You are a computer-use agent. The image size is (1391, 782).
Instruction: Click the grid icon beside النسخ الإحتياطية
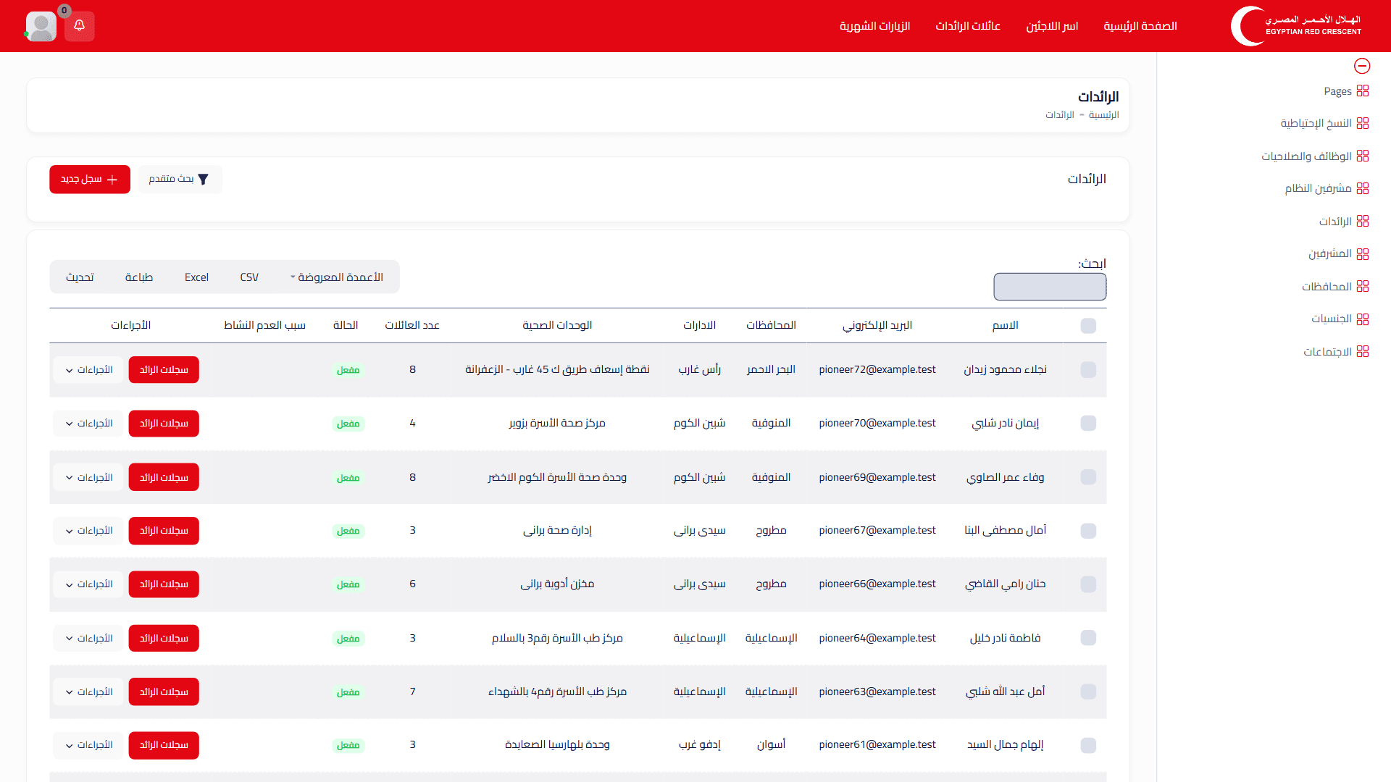(1363, 123)
